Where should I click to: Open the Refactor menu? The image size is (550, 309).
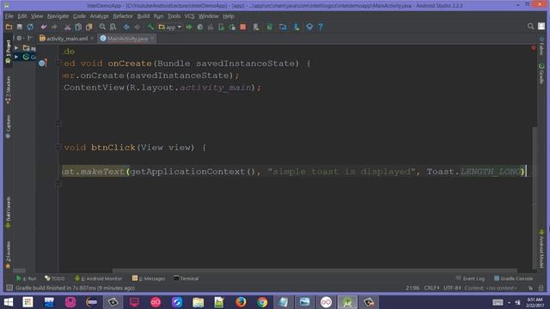click(x=123, y=16)
